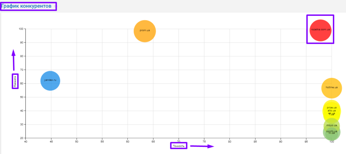
Task: Select the red rozetka.com.ua bubble
Action: pyautogui.click(x=320, y=30)
